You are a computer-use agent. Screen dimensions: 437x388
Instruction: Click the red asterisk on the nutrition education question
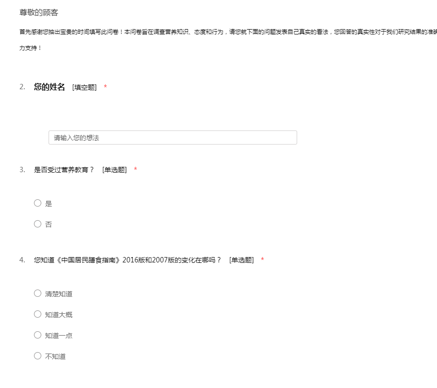[x=135, y=170]
